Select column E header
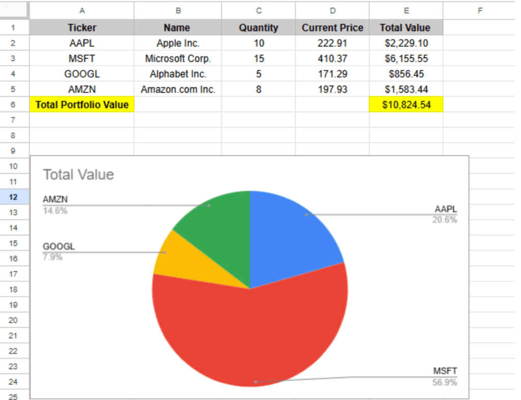The height and width of the screenshot is (400, 521). [x=406, y=10]
